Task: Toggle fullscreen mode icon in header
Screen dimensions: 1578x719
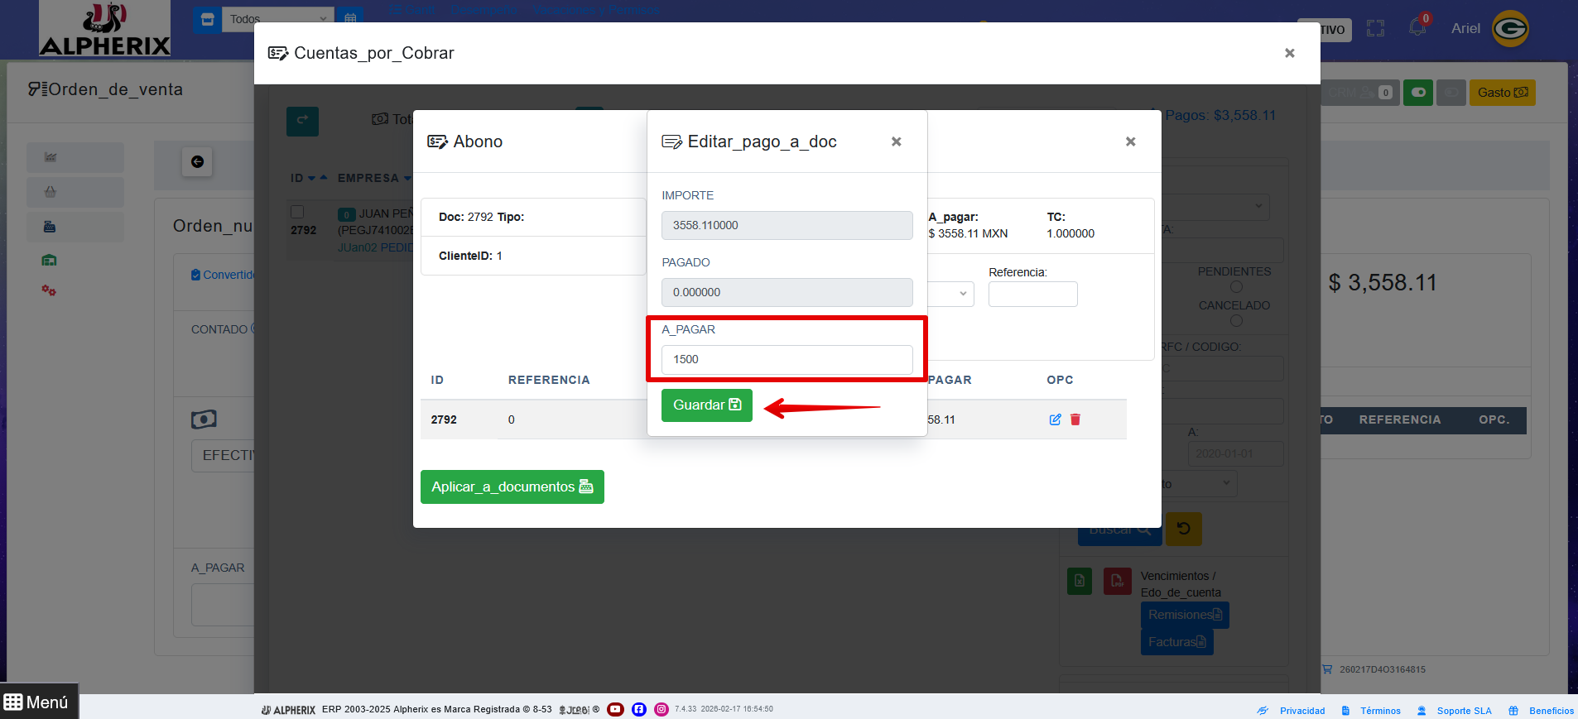Action: [1375, 28]
